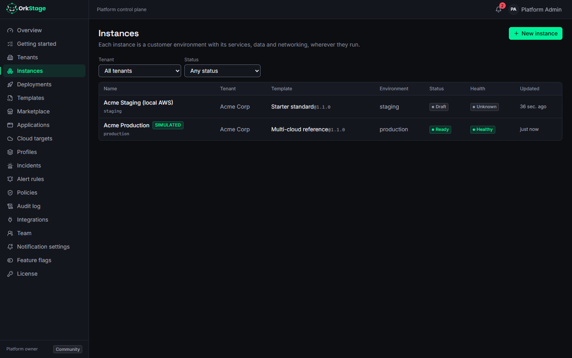572x358 pixels.
Task: Open Audit log page
Action: coord(44,206)
